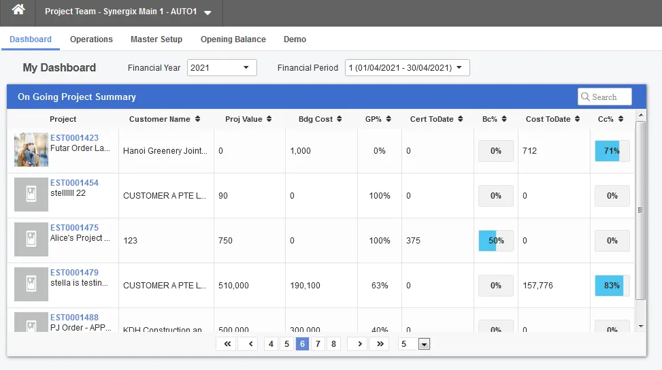
Task: Click placeholder image icon for EST0001475
Action: (31, 239)
